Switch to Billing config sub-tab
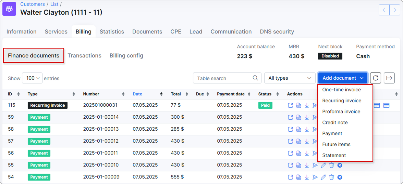The width and height of the screenshot is (403, 184). pos(126,56)
